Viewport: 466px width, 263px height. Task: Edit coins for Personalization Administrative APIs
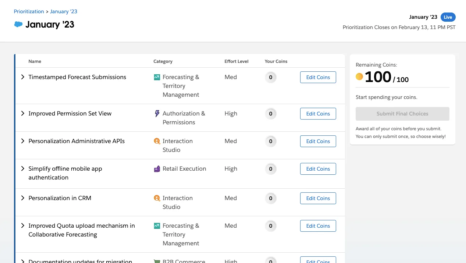coord(318,141)
